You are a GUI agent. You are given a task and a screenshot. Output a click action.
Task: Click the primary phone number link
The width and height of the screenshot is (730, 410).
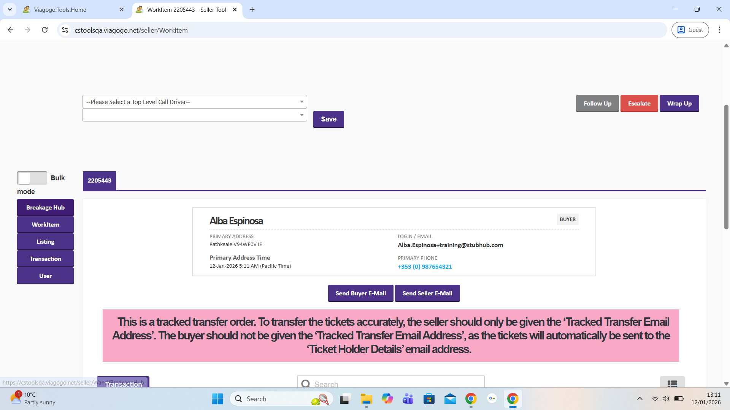point(425,267)
